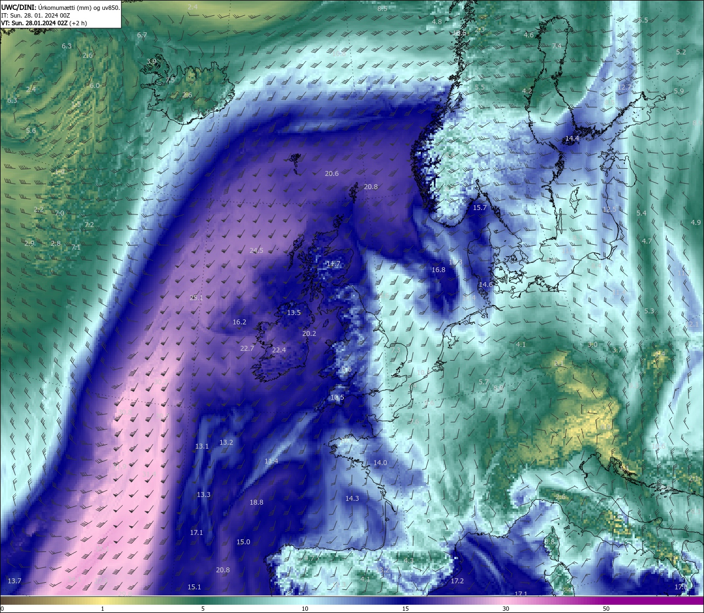Screen dimensions: 704x613
Task: Click the 13.5 value label
Action: [x=294, y=312]
